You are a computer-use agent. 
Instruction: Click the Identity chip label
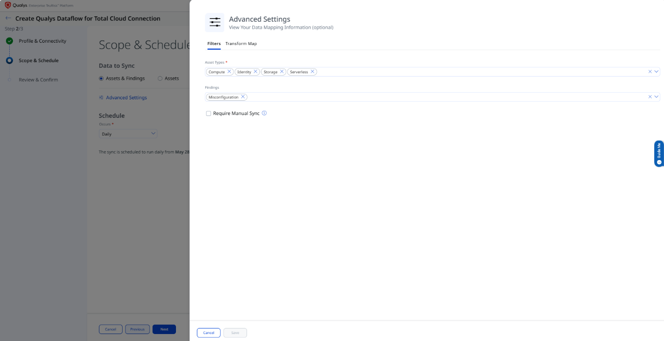[x=244, y=72]
